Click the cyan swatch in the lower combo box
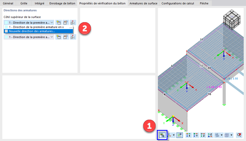Image resolution: width=246 pixels, height=141 pixels. click(6, 37)
